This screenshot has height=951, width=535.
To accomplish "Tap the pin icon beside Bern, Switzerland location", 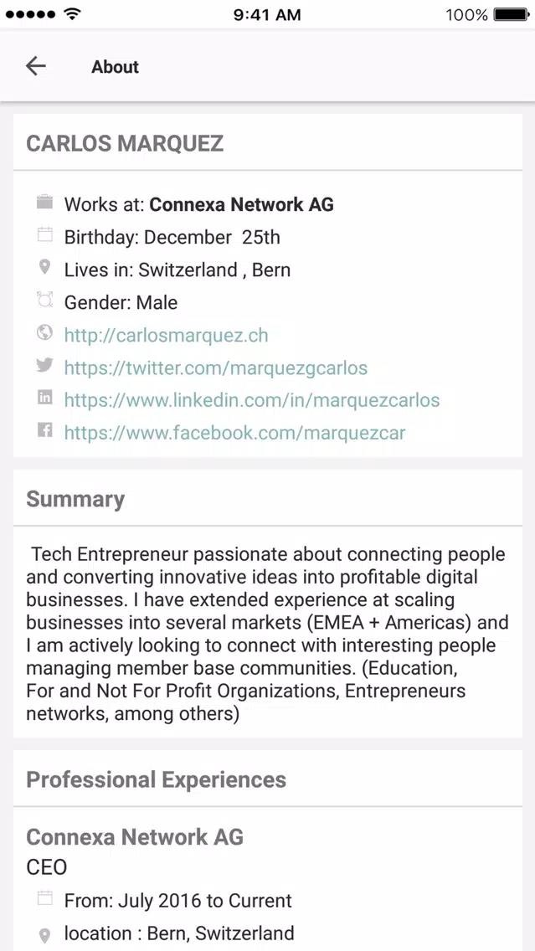I will [44, 934].
